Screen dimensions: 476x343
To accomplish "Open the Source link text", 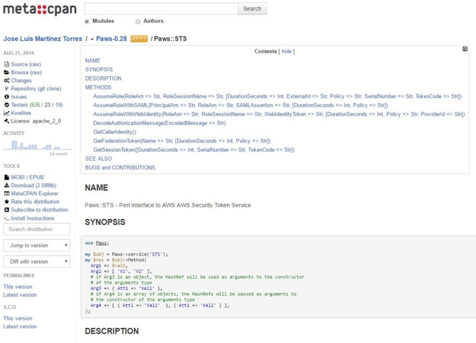I will 20,64.
